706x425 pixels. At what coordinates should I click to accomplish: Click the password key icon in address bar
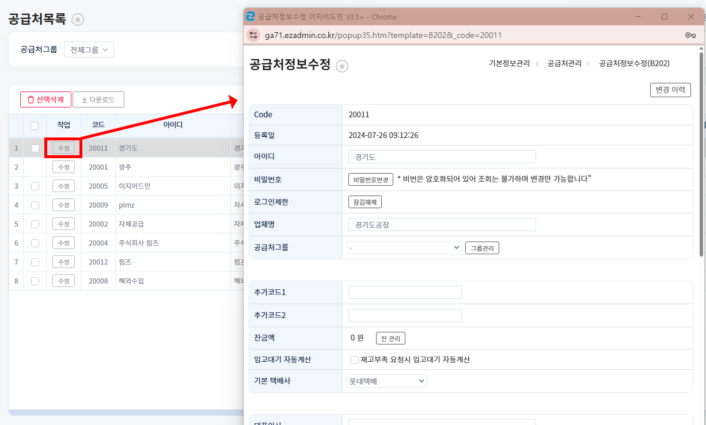[x=690, y=35]
